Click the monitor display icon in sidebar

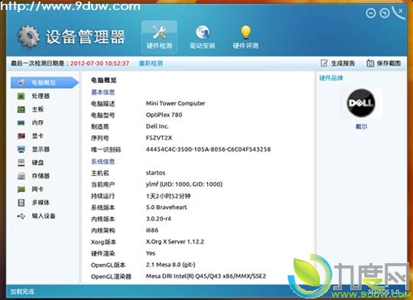tap(21, 149)
